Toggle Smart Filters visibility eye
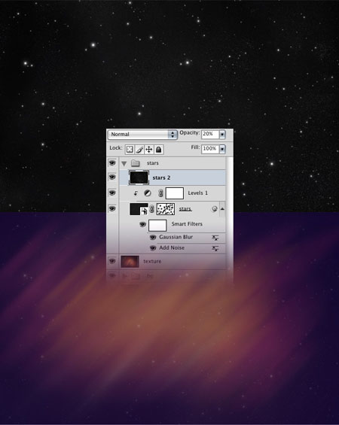Screen dimensions: 339x425 point(142,224)
